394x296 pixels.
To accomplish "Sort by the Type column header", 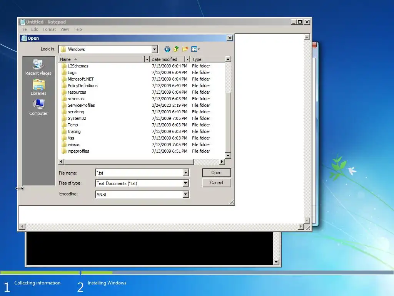I will [207, 59].
